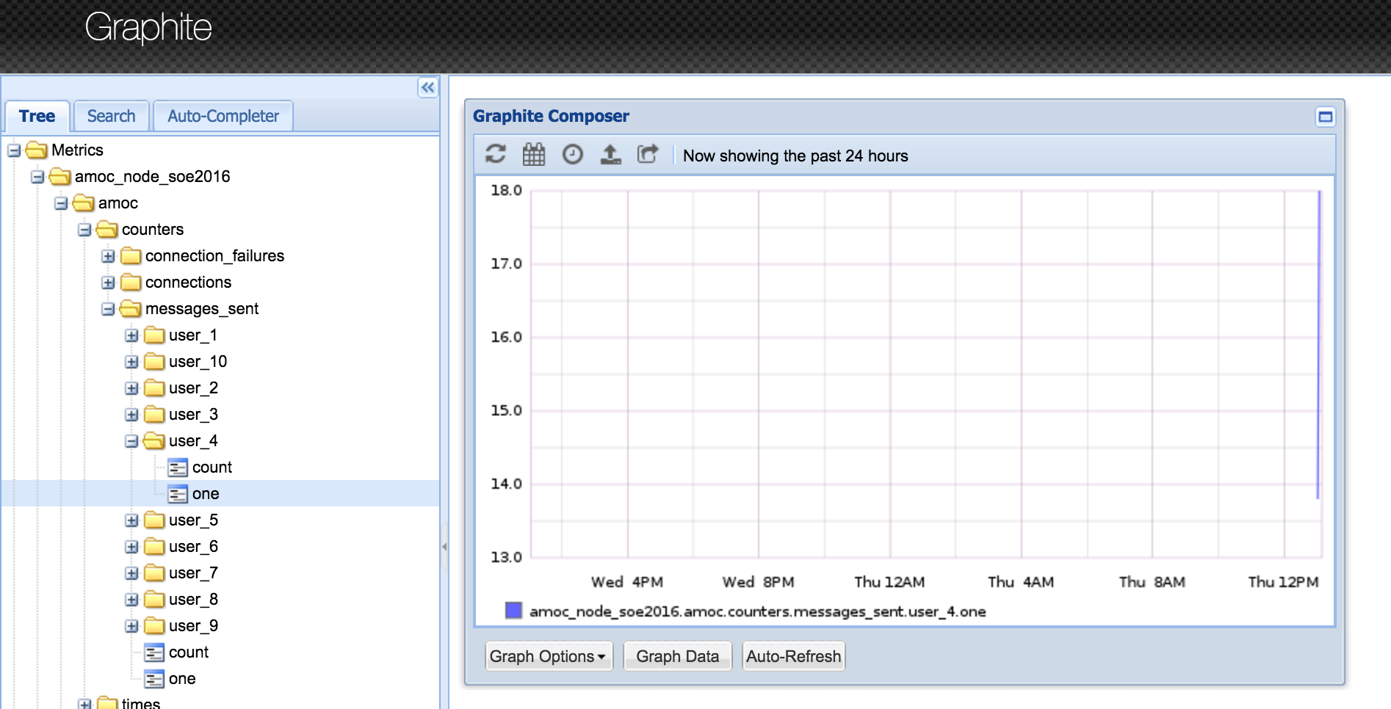This screenshot has width=1391, height=709.
Task: Collapse the left navigation panel
Action: click(428, 87)
